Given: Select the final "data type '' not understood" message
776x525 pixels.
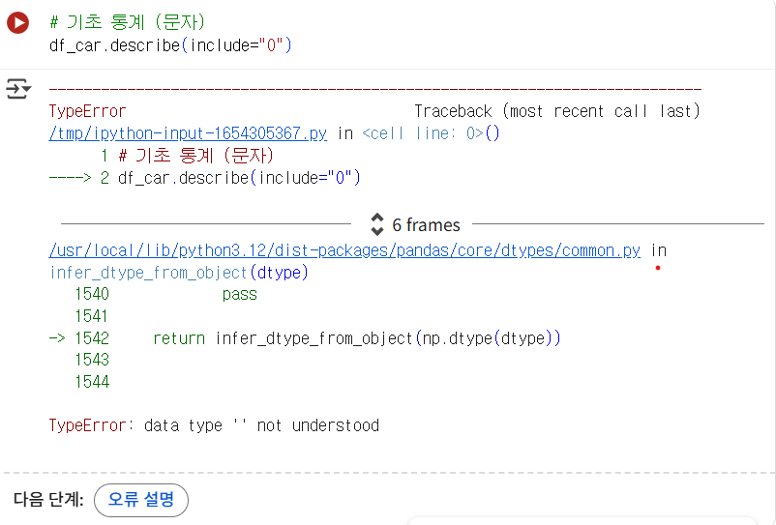Looking at the screenshot, I should [261, 425].
